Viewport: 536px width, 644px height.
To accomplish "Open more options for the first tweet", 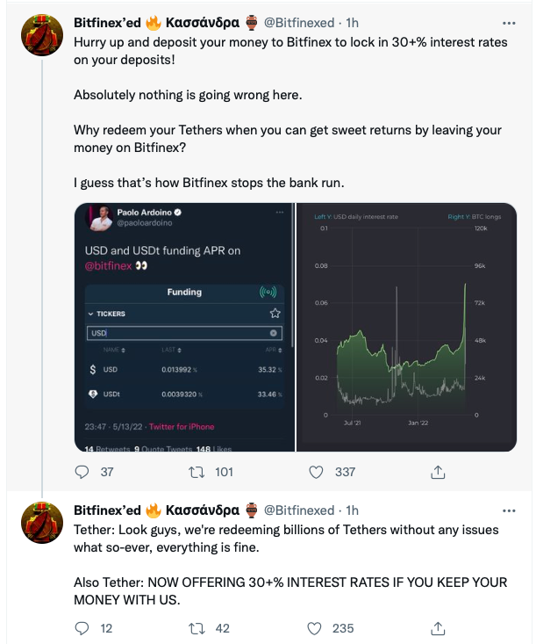I will click(x=508, y=22).
